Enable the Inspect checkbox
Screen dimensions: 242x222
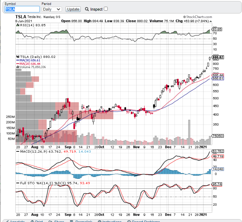[106, 9]
